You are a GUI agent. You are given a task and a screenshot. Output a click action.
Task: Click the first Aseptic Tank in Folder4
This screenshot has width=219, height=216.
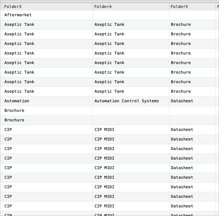pyautogui.click(x=109, y=25)
